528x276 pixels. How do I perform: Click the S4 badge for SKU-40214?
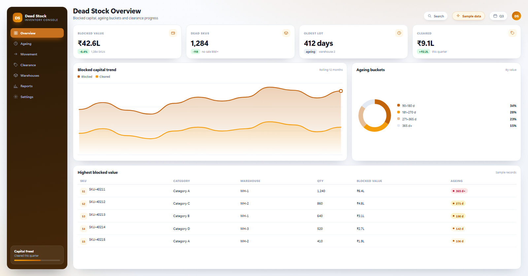[83, 229]
